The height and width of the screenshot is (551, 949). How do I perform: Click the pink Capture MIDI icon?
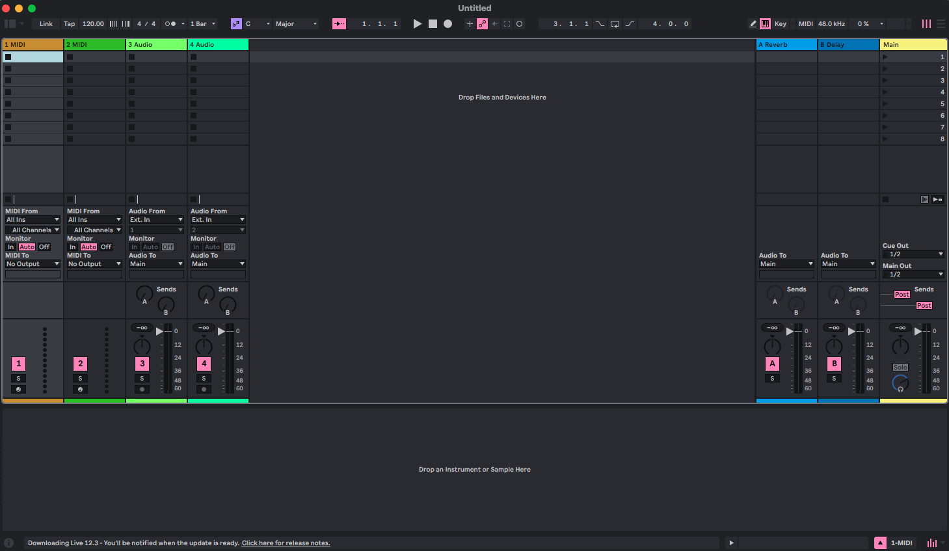pos(339,23)
